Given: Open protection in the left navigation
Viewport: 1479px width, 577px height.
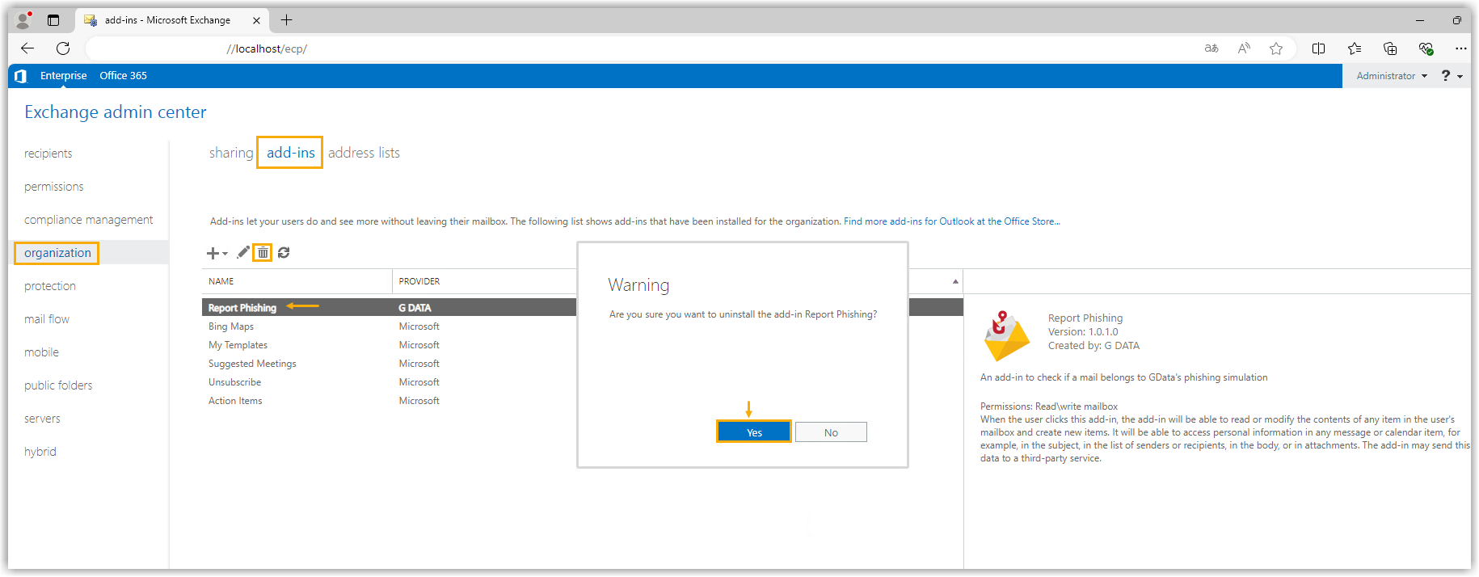Looking at the screenshot, I should (x=50, y=286).
